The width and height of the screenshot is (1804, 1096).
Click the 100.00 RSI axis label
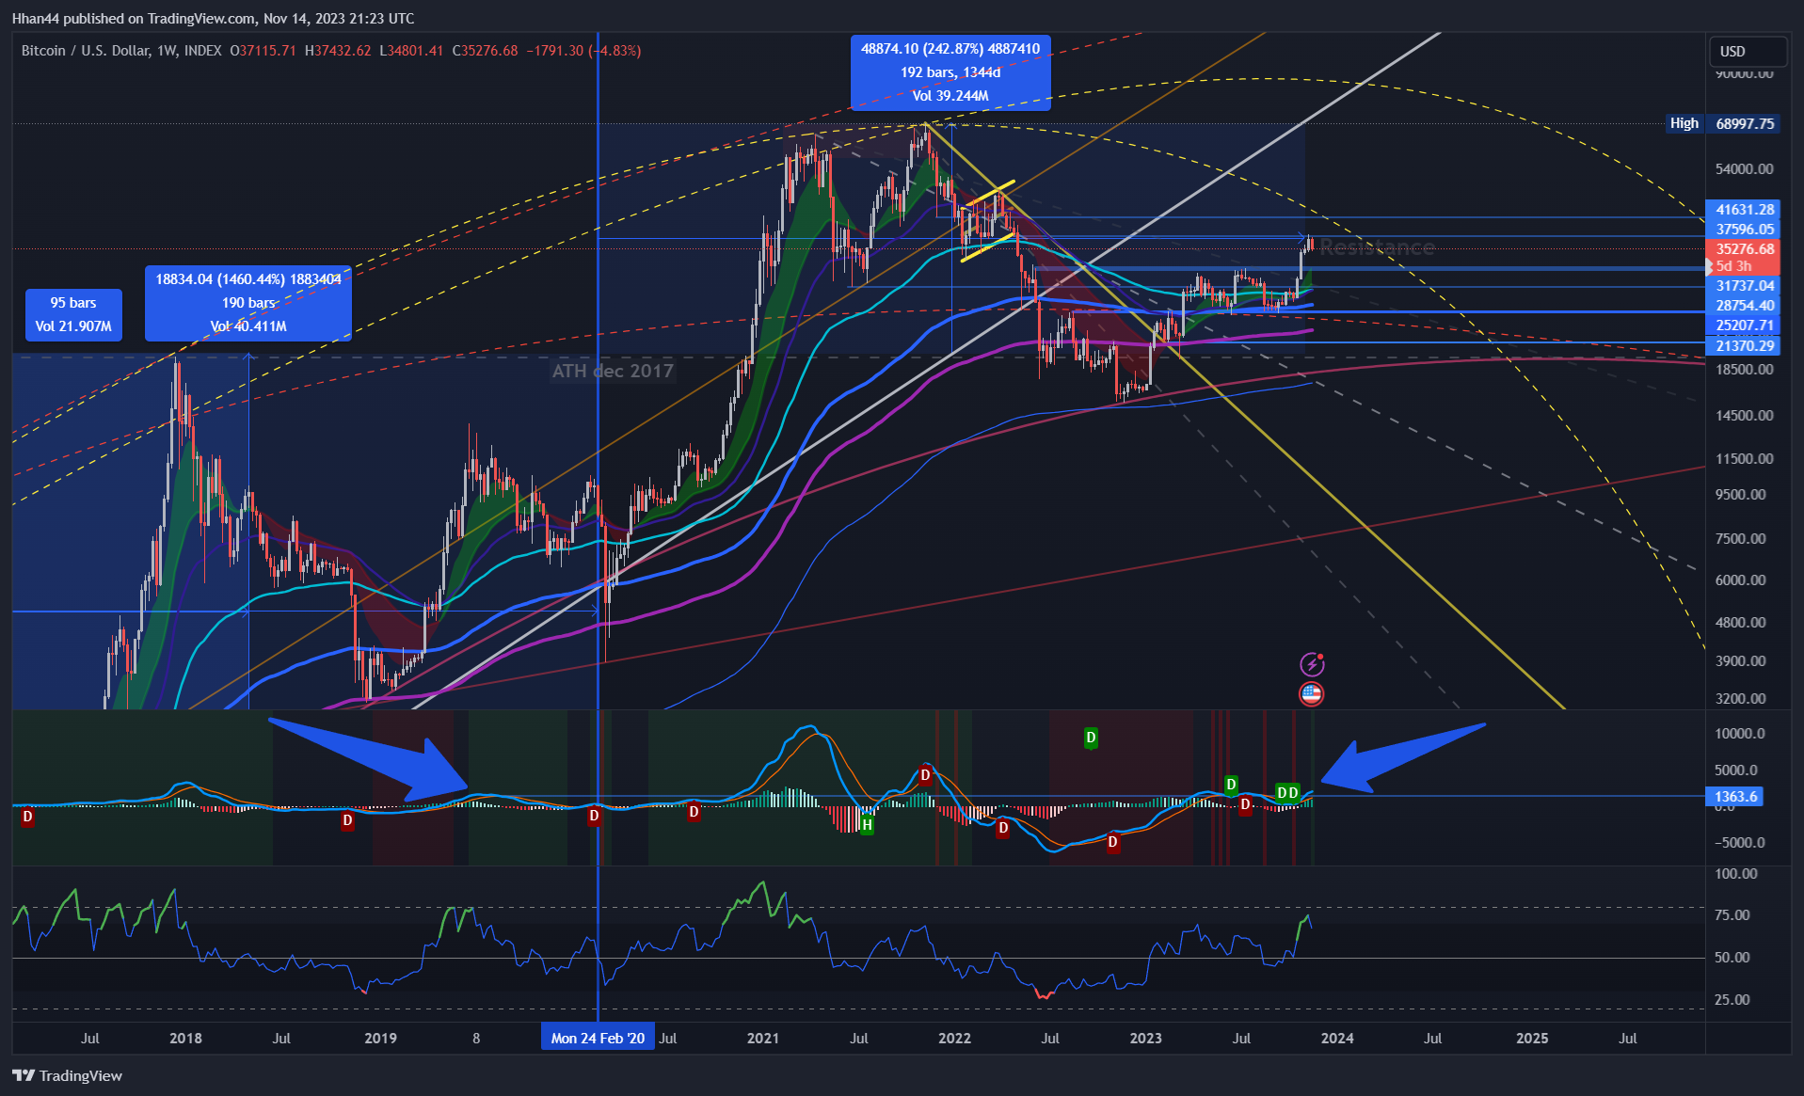coord(1735,874)
